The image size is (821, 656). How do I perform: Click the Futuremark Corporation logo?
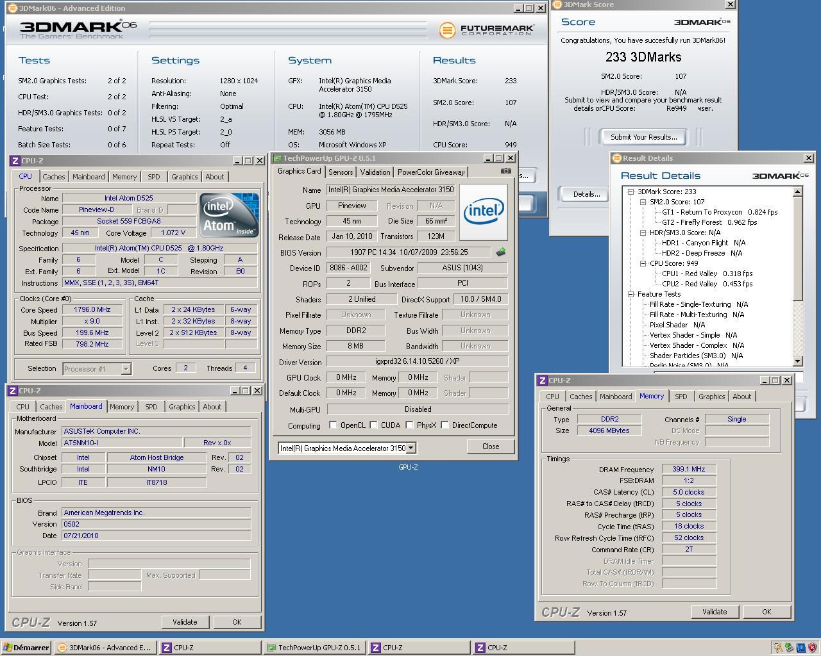click(487, 29)
